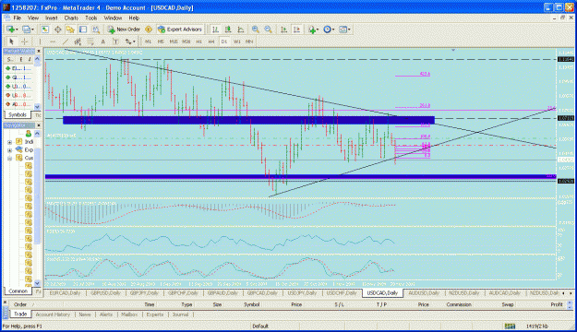Click the New Order button
Viewport: 577px width, 332px height.
click(124, 30)
